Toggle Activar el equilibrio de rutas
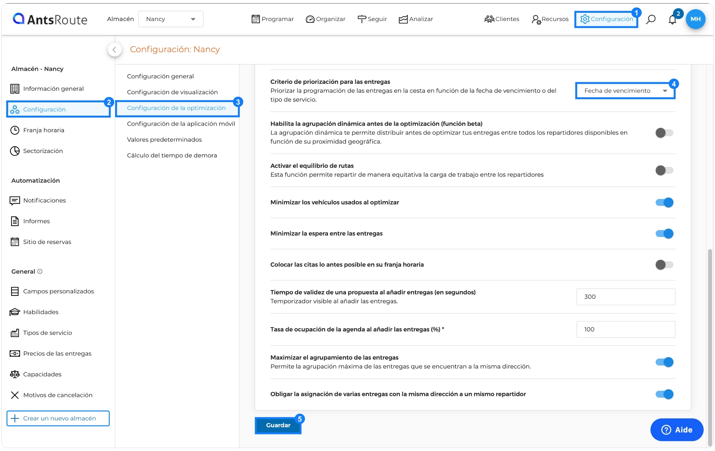This screenshot has height=451, width=715. 664,170
